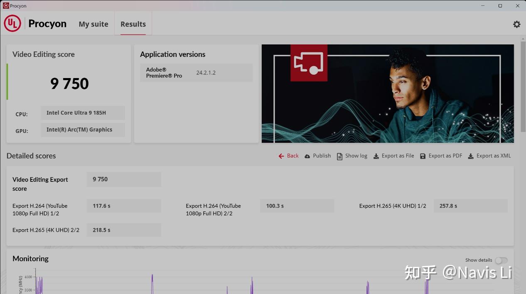This screenshot has width=526, height=294.
Task: Click the Export as PDF save icon
Action: [x=423, y=156]
